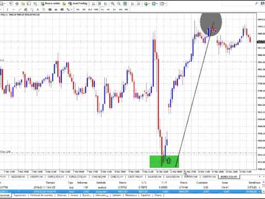Open the NZDUSD chart tab

18,177
